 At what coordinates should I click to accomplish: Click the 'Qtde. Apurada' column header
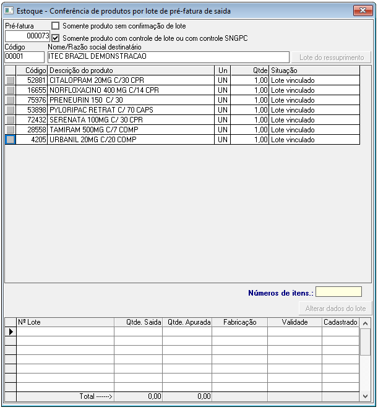pos(187,322)
